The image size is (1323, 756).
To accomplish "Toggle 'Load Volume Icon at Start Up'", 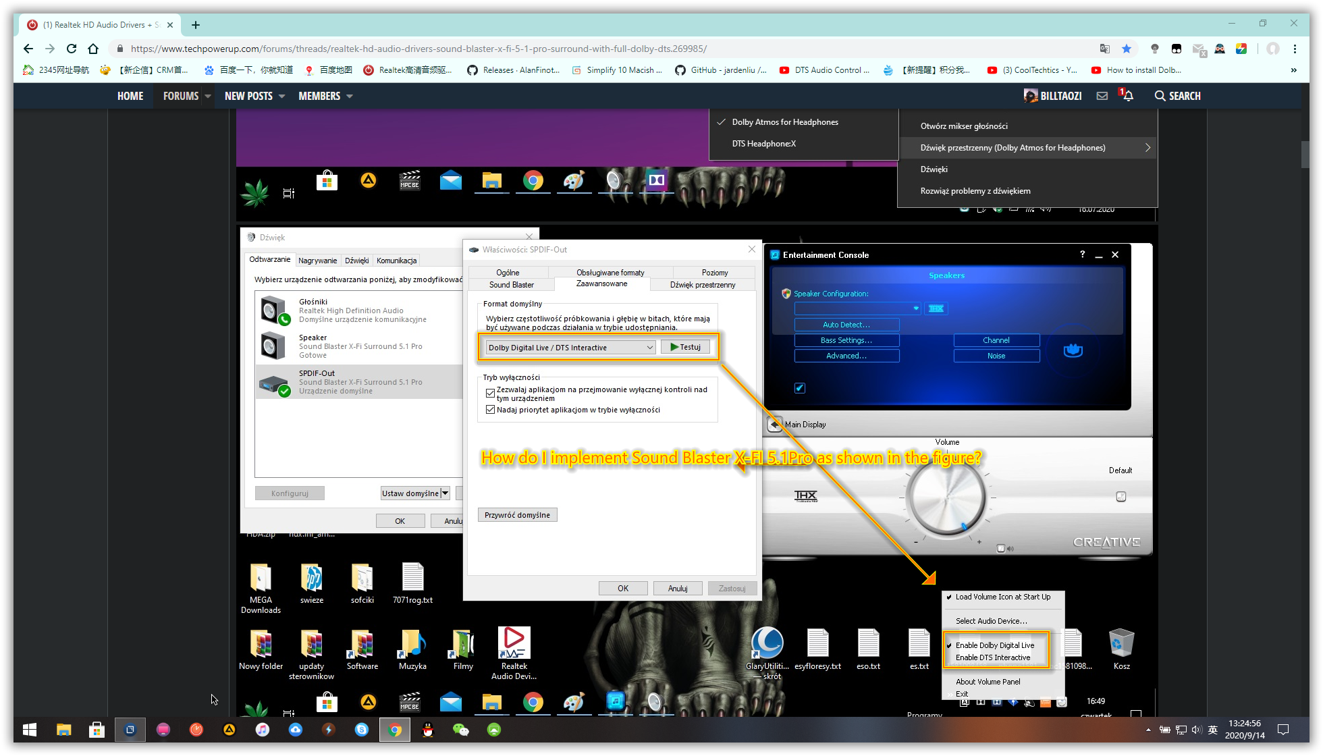I will (1002, 597).
